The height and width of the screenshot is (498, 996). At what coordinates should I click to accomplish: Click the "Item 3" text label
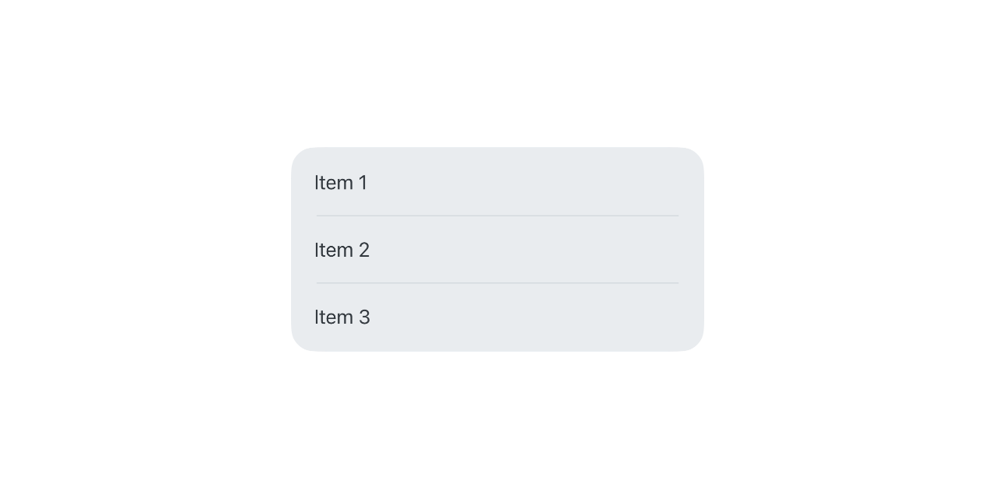(342, 317)
